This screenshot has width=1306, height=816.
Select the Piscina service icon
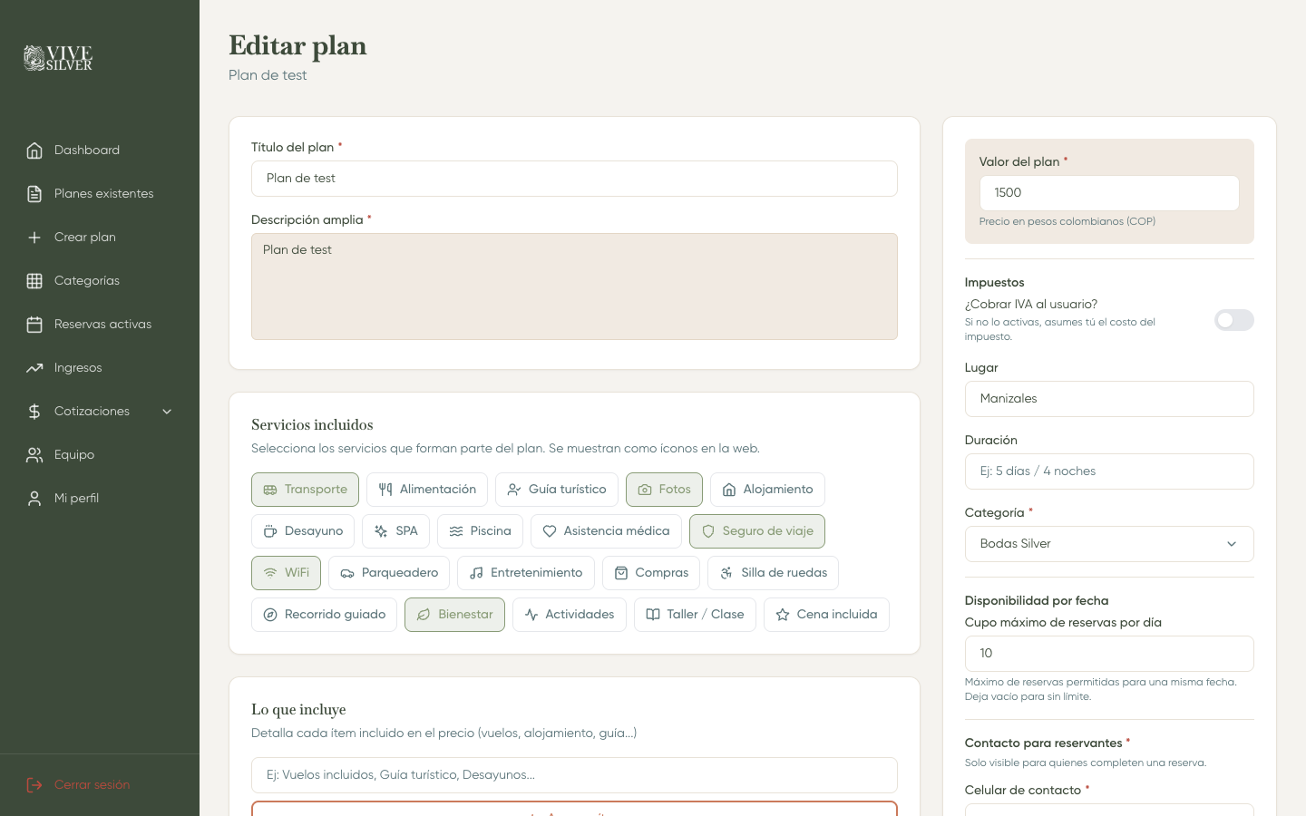480,530
